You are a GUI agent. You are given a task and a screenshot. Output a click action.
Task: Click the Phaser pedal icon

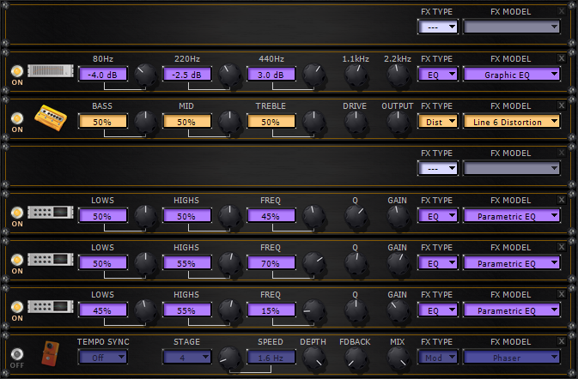pos(51,353)
